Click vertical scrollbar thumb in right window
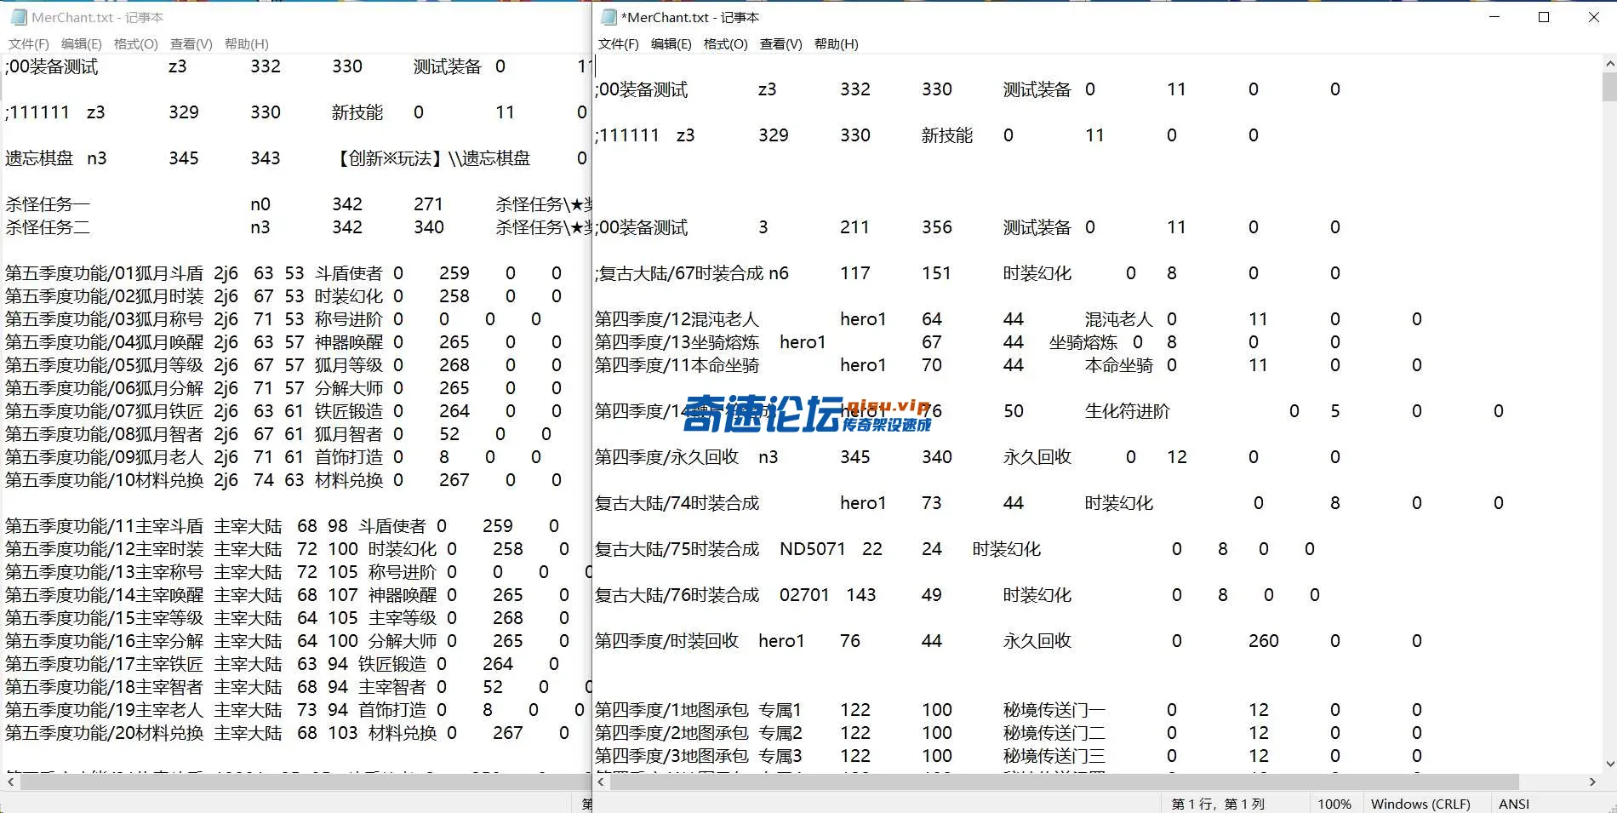 click(x=1609, y=87)
